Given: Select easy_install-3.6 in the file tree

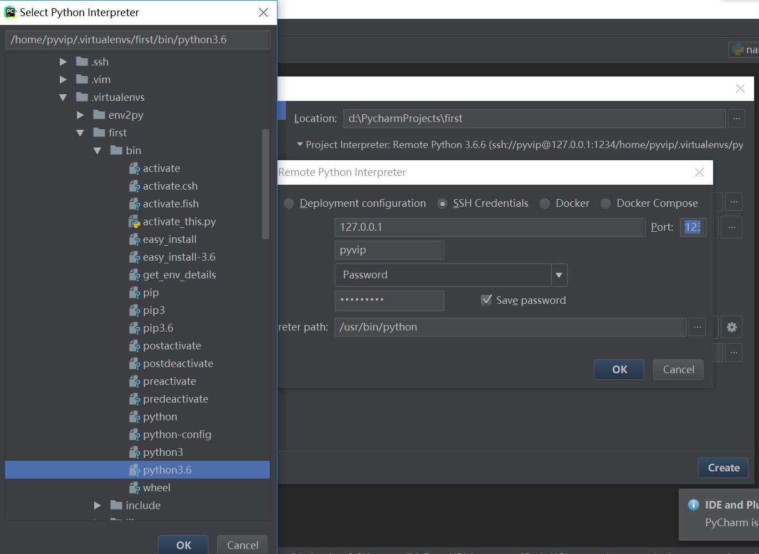Looking at the screenshot, I should (x=179, y=257).
